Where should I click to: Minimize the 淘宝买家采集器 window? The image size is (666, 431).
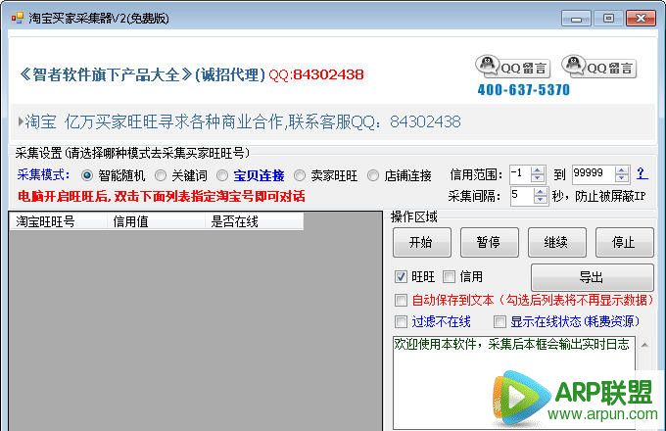[576, 19]
